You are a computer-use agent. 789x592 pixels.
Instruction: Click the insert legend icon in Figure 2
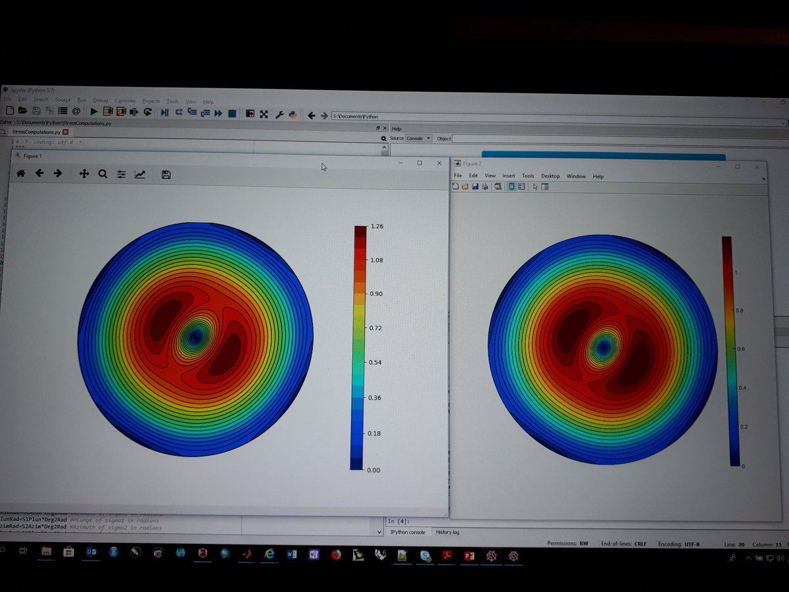[521, 186]
